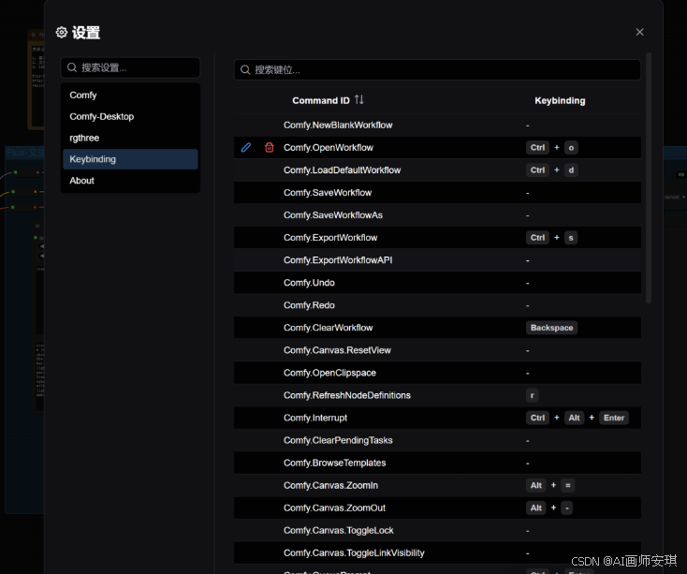Select the Comfy.Canvas.ResetView row
The image size is (687, 574).
pos(437,350)
